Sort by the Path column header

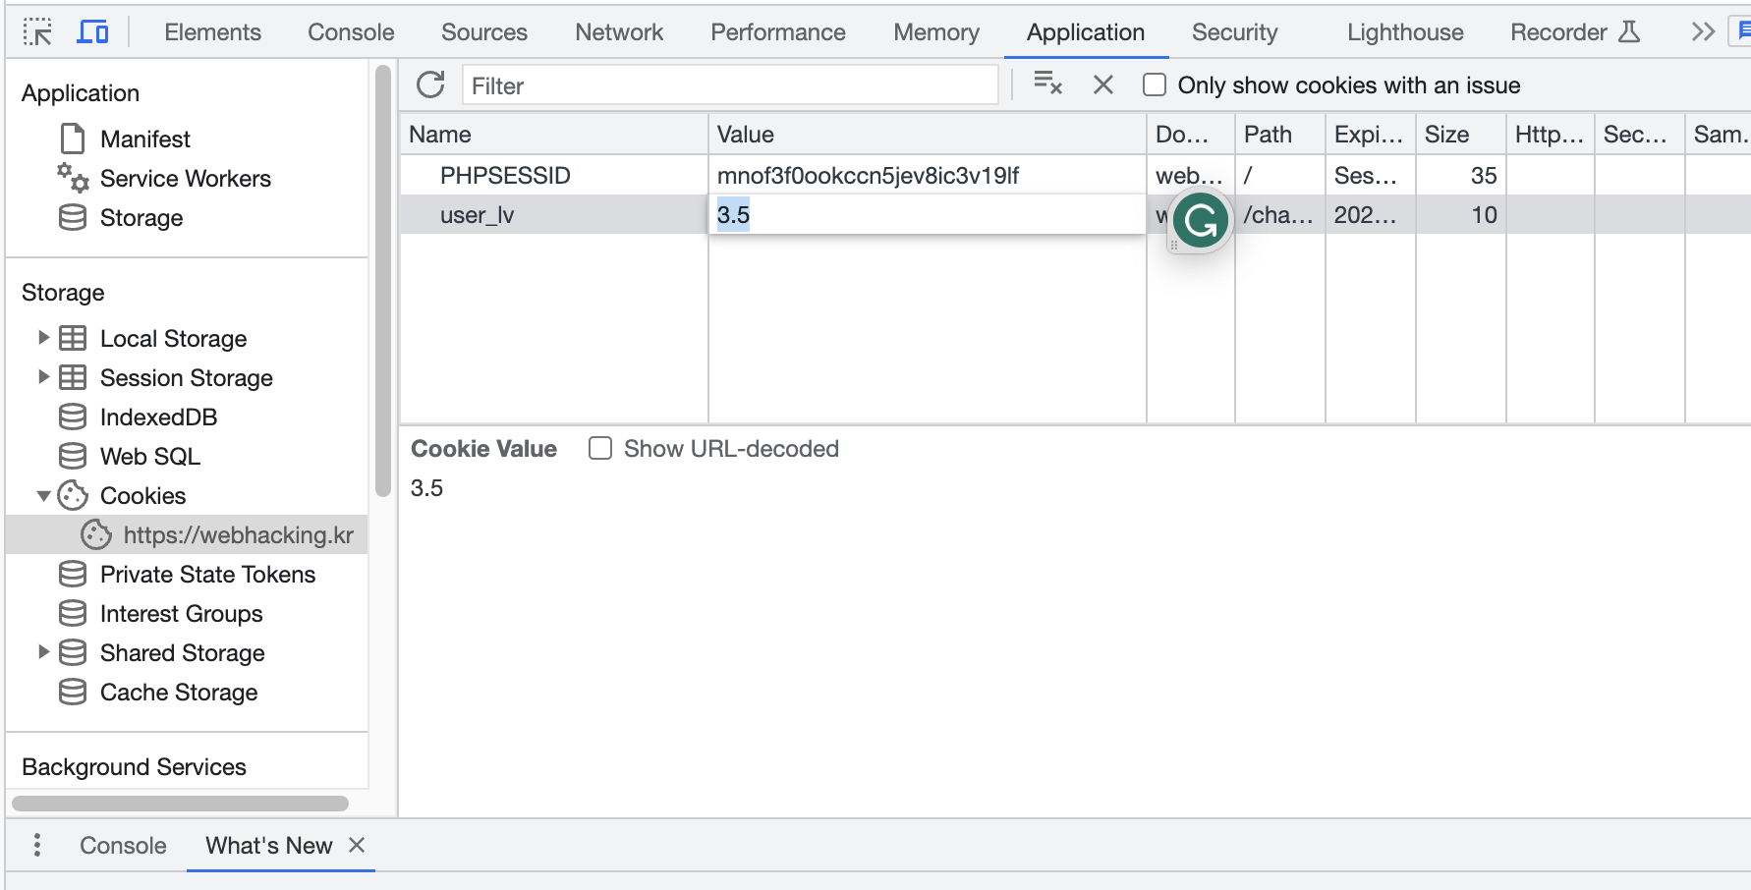click(x=1280, y=134)
